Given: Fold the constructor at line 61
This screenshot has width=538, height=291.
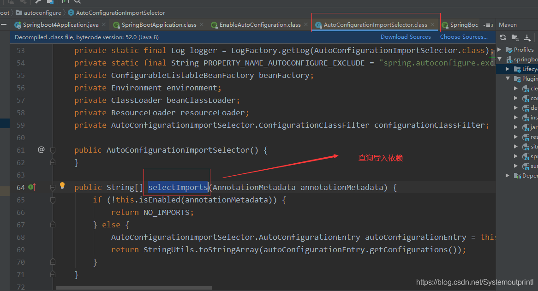Looking at the screenshot, I should (53, 150).
